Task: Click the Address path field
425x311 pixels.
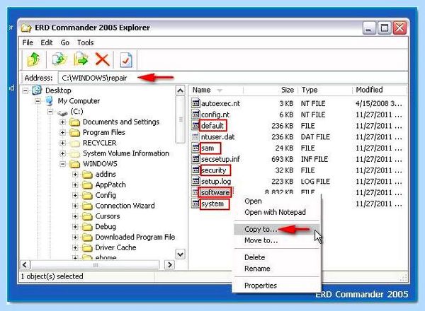Action: (232, 78)
